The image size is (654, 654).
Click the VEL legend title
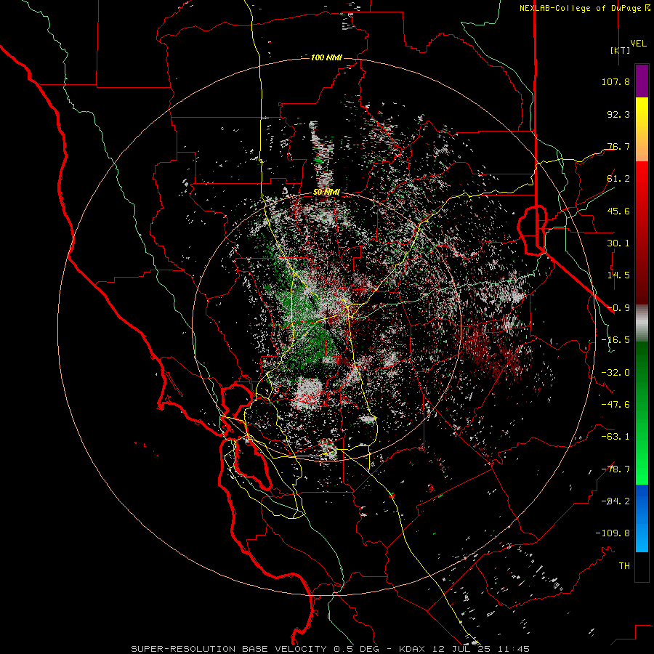pos(639,43)
